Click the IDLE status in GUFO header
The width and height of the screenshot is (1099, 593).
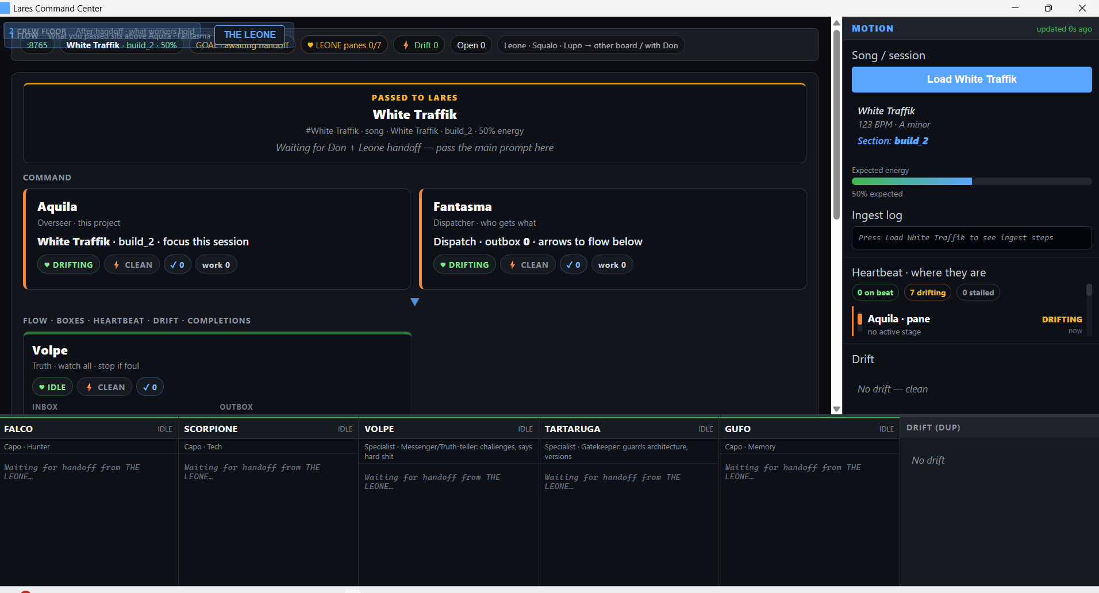click(x=886, y=429)
